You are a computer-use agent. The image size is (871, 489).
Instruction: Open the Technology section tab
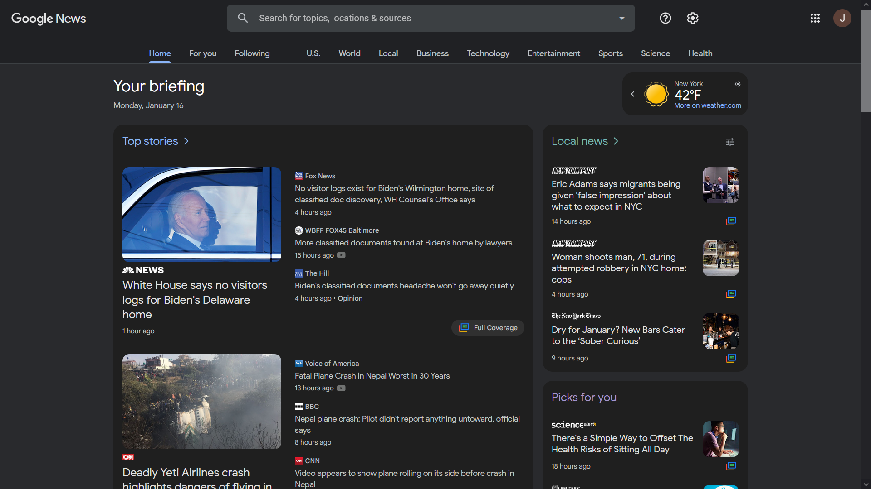point(488,53)
